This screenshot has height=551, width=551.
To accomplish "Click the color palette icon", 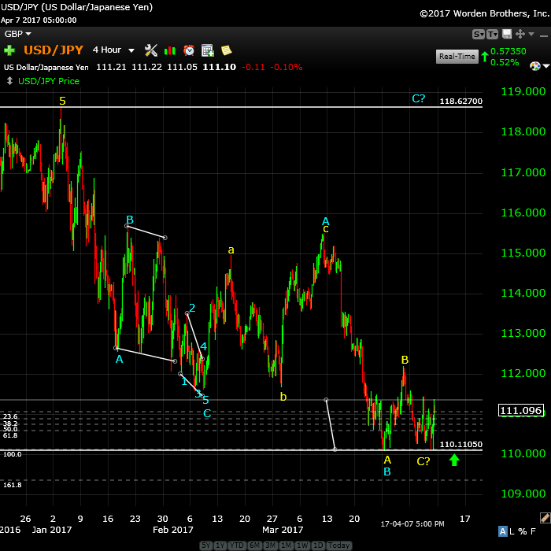I will tap(534, 65).
